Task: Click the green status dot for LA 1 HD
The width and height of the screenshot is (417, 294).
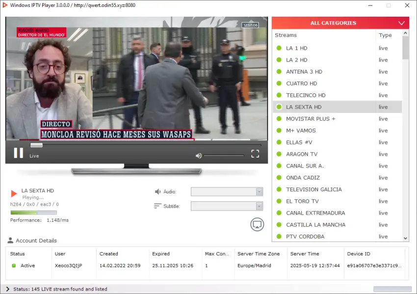Action: [279, 48]
